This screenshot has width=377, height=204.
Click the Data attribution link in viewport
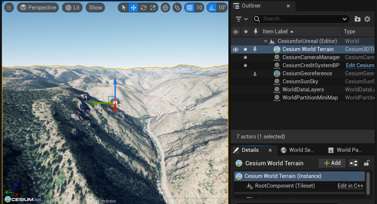(104, 201)
